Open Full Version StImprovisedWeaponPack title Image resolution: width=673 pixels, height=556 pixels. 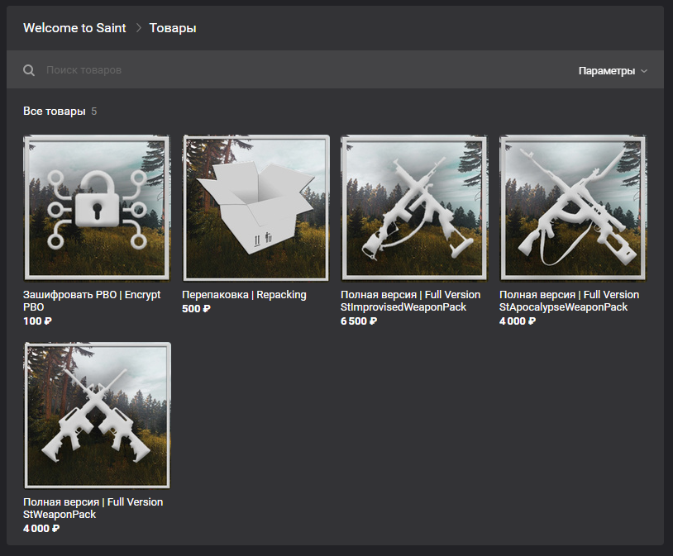[410, 301]
